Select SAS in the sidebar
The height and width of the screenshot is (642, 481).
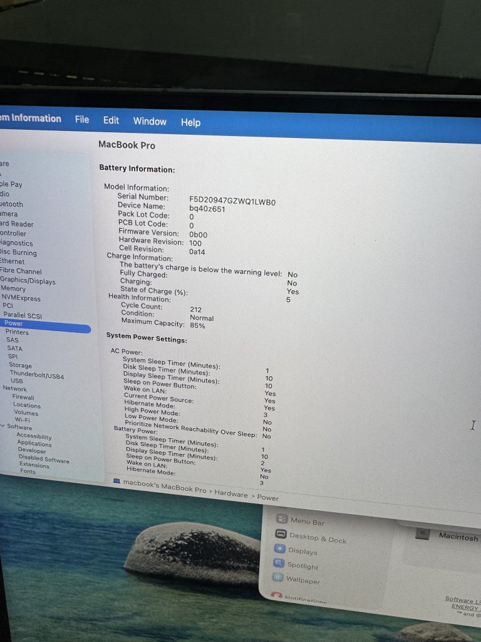[13, 339]
